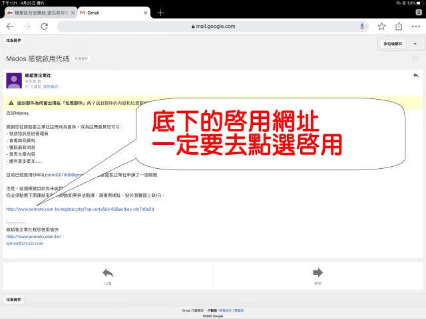Click the sender name 錸鎔客企業社
The height and width of the screenshot is (319, 426).
coord(38,75)
